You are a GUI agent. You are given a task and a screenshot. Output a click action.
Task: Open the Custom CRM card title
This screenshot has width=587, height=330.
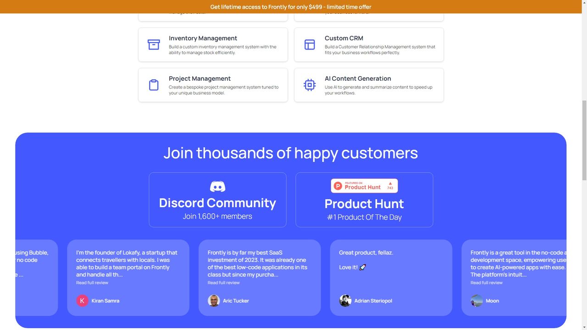(x=344, y=38)
